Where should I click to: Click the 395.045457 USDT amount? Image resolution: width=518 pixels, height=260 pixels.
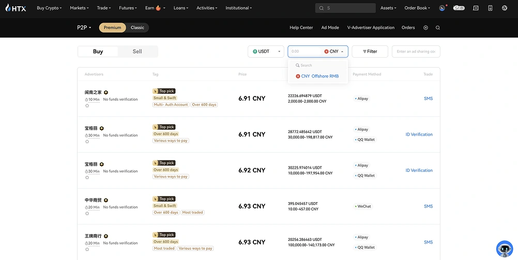(x=302, y=204)
